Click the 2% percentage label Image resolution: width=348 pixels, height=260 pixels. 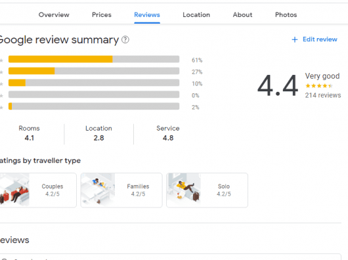tap(195, 108)
